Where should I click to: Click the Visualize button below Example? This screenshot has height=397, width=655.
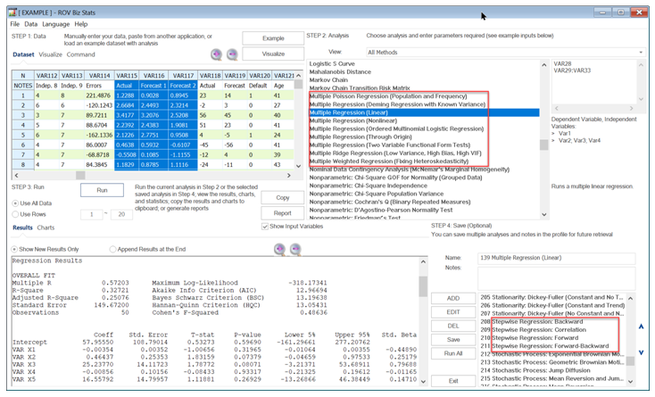pos(273,54)
